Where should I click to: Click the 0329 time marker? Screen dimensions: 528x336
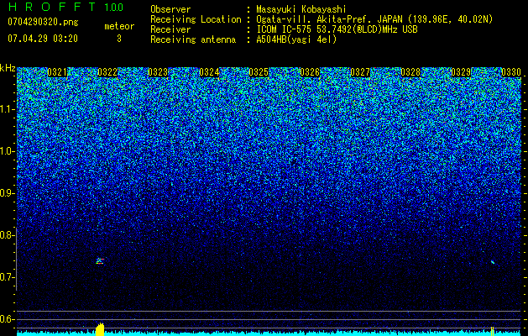click(461, 72)
